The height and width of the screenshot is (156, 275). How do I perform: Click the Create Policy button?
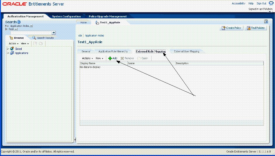231,28
